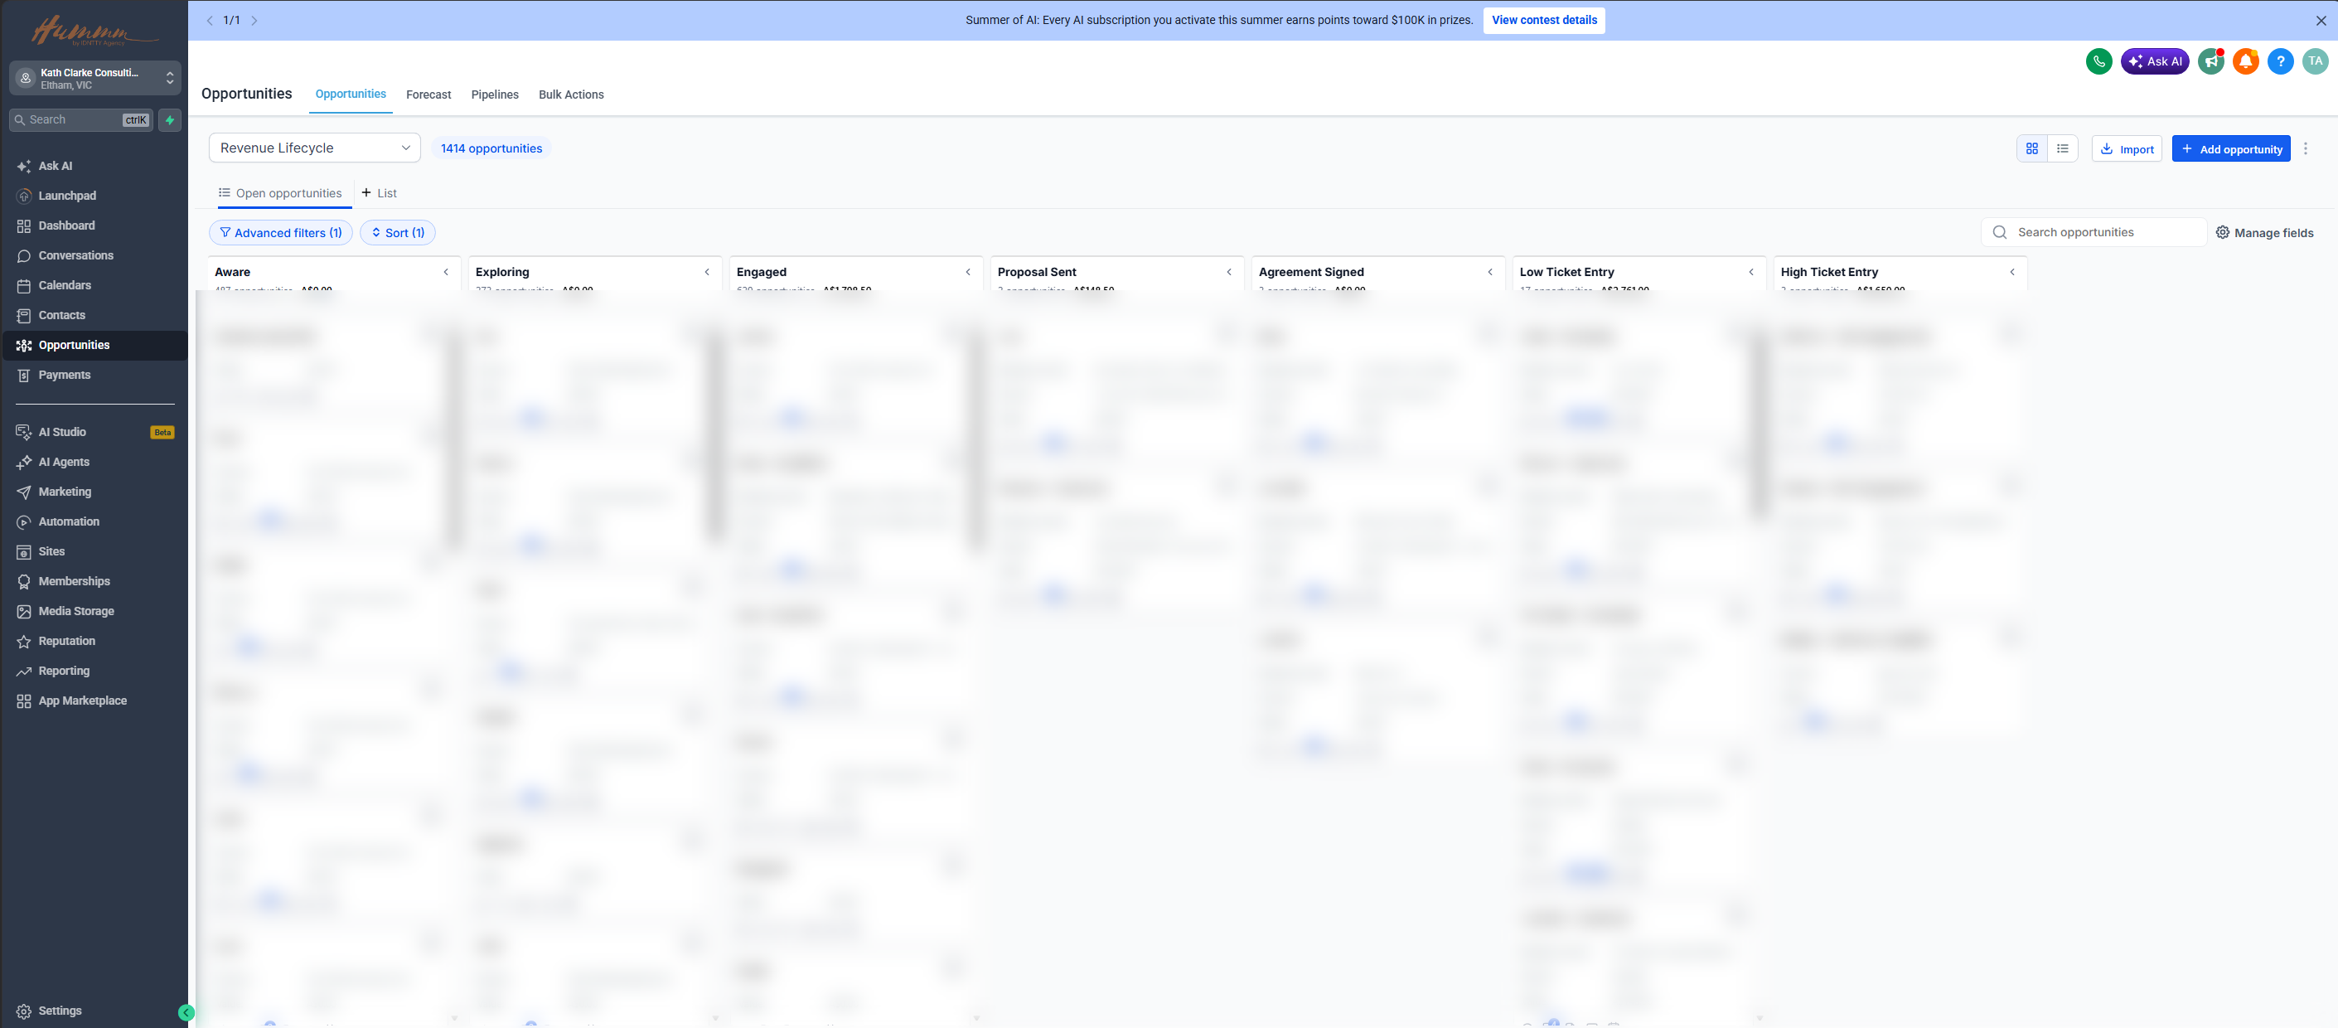2338x1028 pixels.
Task: Collapse the Low Ticket Entry column
Action: coord(1750,272)
